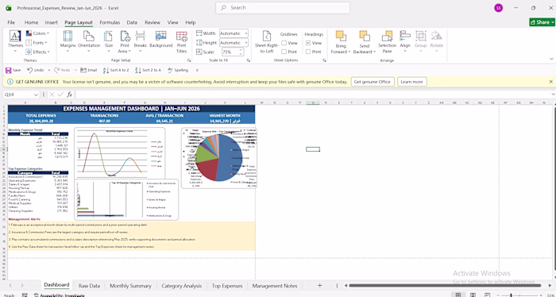Image resolution: width=556 pixels, height=297 pixels.
Task: Toggle Sheet Right-to-Left
Action: tap(267, 41)
